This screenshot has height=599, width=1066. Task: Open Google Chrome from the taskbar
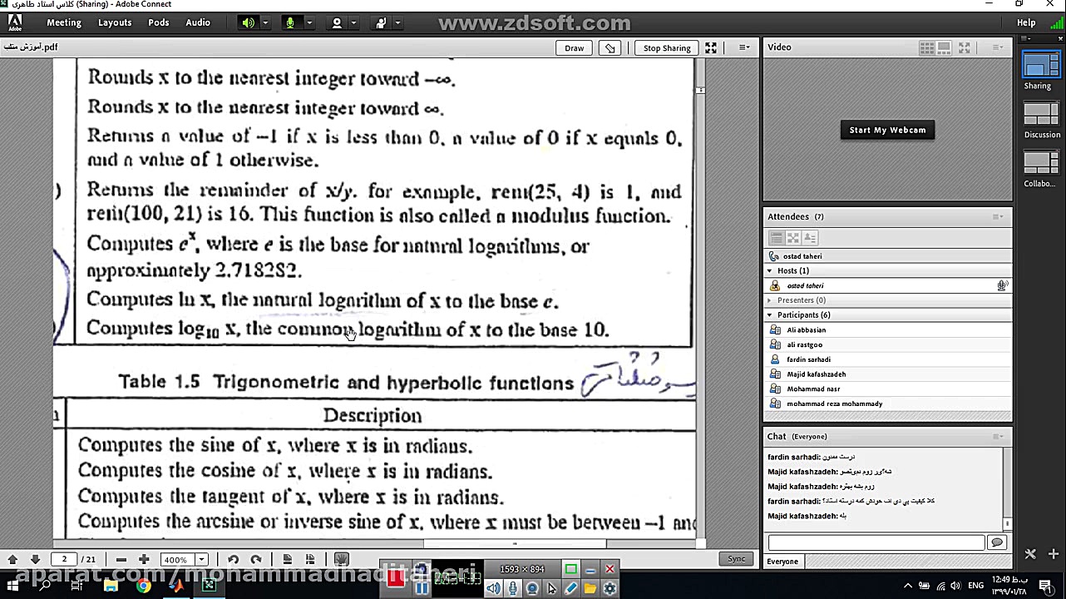coord(143,587)
